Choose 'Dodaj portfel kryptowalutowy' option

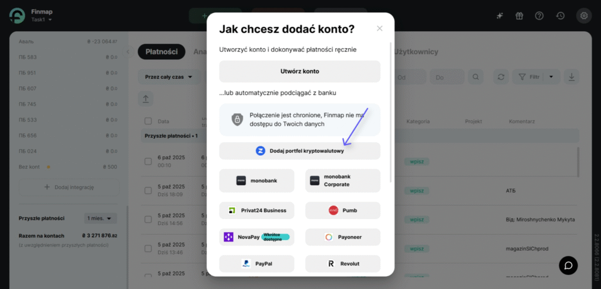pos(300,151)
